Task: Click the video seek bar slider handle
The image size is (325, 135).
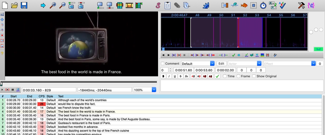Action: pyautogui.click(x=1, y=84)
